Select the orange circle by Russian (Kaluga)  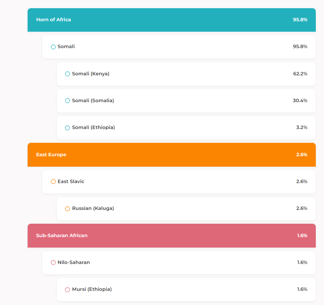pos(67,209)
